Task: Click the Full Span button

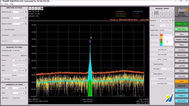Action: [x=14, y=75]
